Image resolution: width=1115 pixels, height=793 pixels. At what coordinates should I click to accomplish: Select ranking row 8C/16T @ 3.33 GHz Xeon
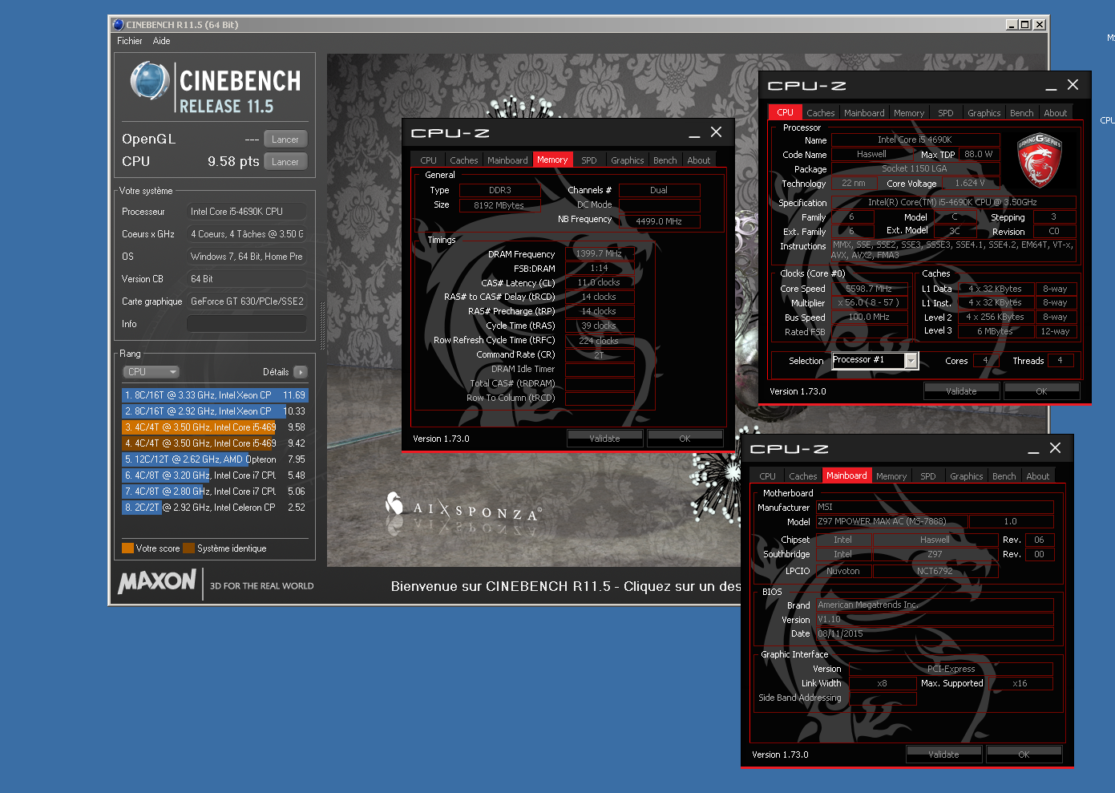215,395
